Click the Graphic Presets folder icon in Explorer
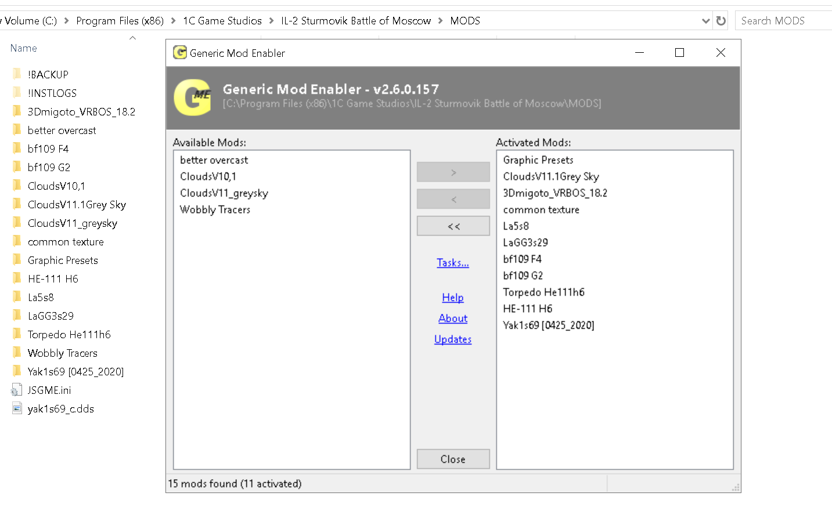This screenshot has height=507, width=832. (17, 260)
